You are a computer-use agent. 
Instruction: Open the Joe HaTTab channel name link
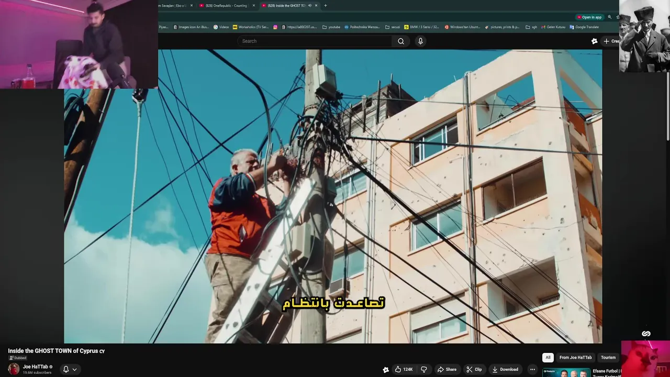(35, 367)
